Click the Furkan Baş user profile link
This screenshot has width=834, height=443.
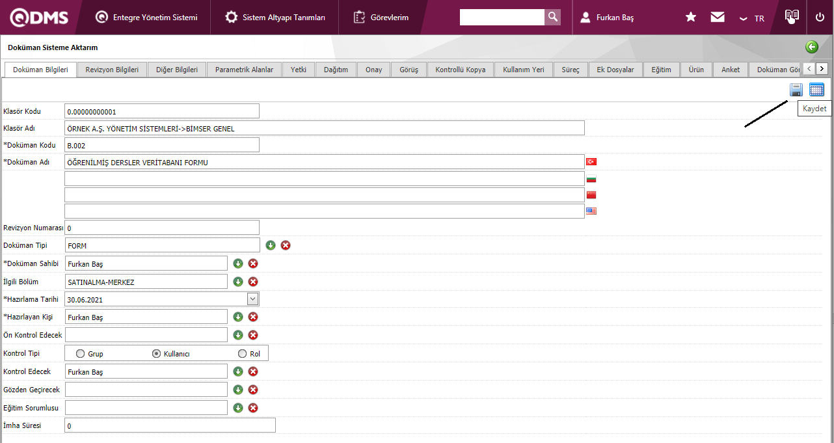[x=615, y=18]
